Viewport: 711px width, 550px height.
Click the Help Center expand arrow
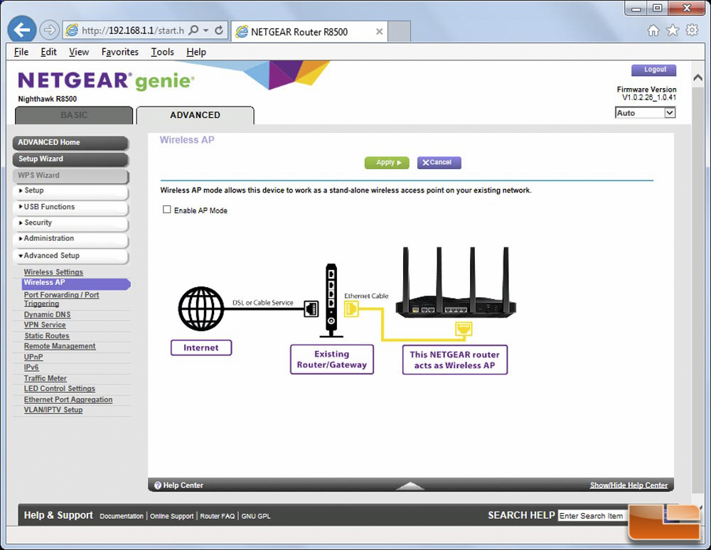pos(410,485)
